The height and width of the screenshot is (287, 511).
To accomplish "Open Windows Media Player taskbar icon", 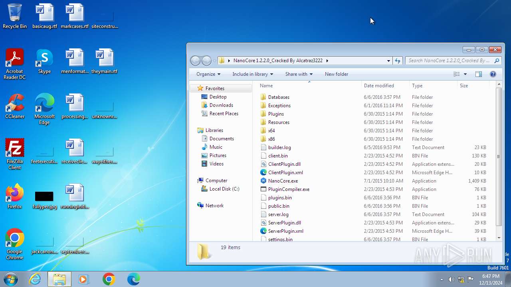I will tap(84, 279).
